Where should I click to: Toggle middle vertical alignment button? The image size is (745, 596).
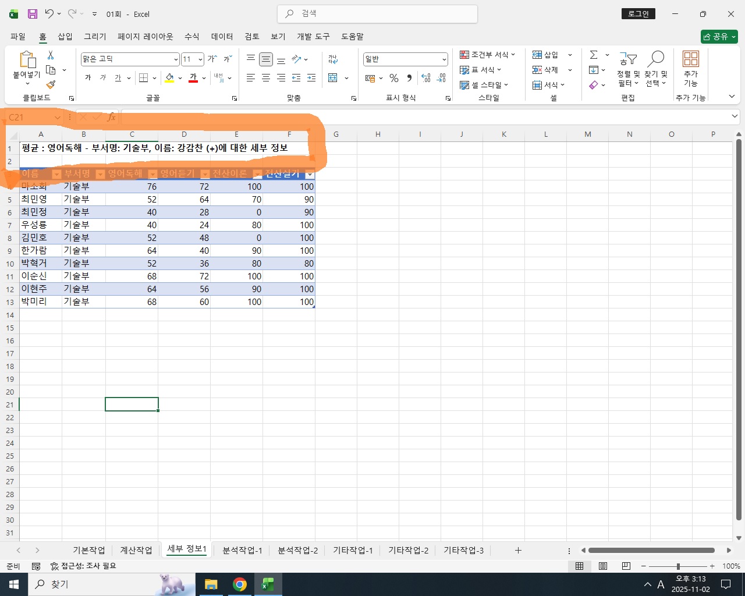click(x=266, y=59)
